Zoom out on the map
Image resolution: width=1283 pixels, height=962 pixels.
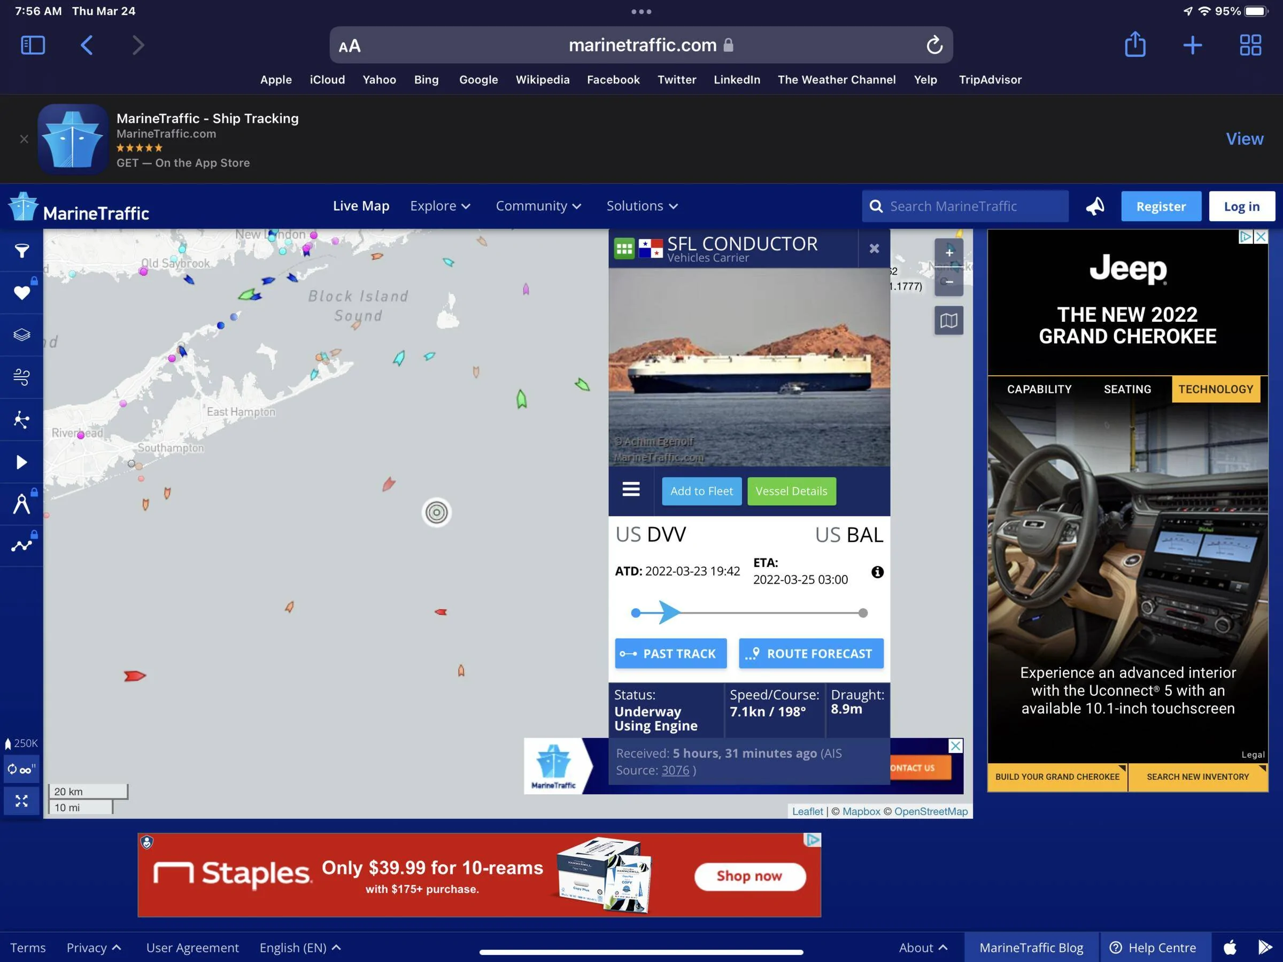(949, 282)
